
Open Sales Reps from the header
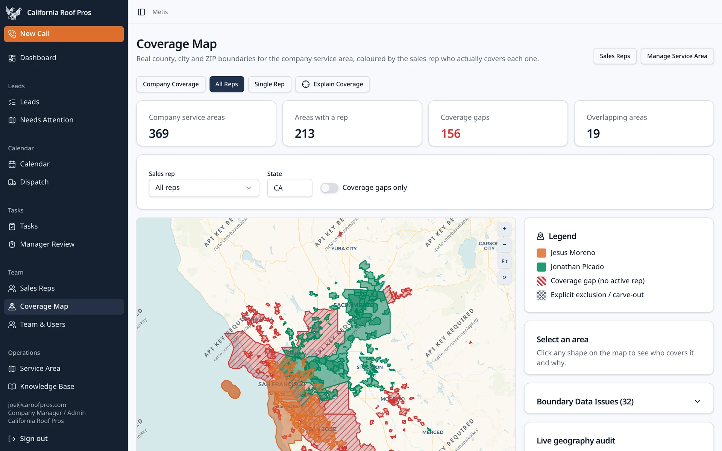[x=615, y=56]
